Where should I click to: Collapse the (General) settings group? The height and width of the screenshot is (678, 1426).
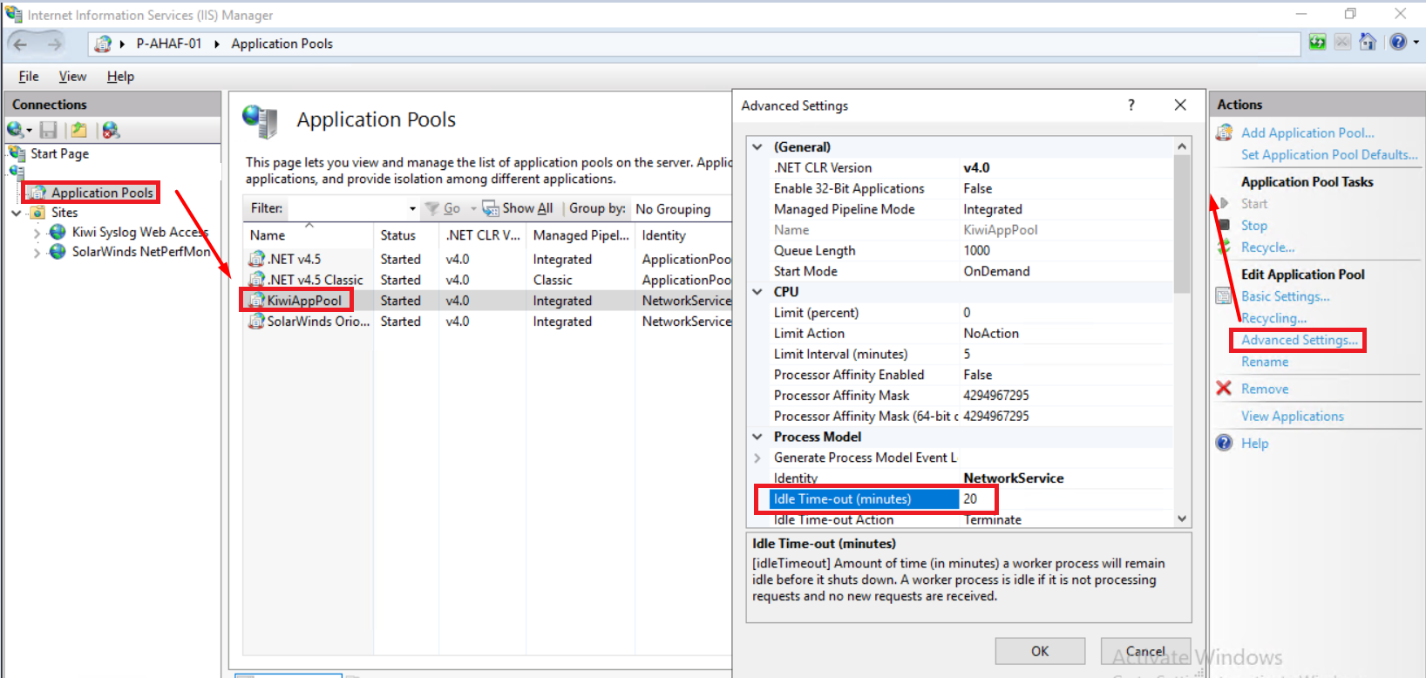click(x=757, y=146)
